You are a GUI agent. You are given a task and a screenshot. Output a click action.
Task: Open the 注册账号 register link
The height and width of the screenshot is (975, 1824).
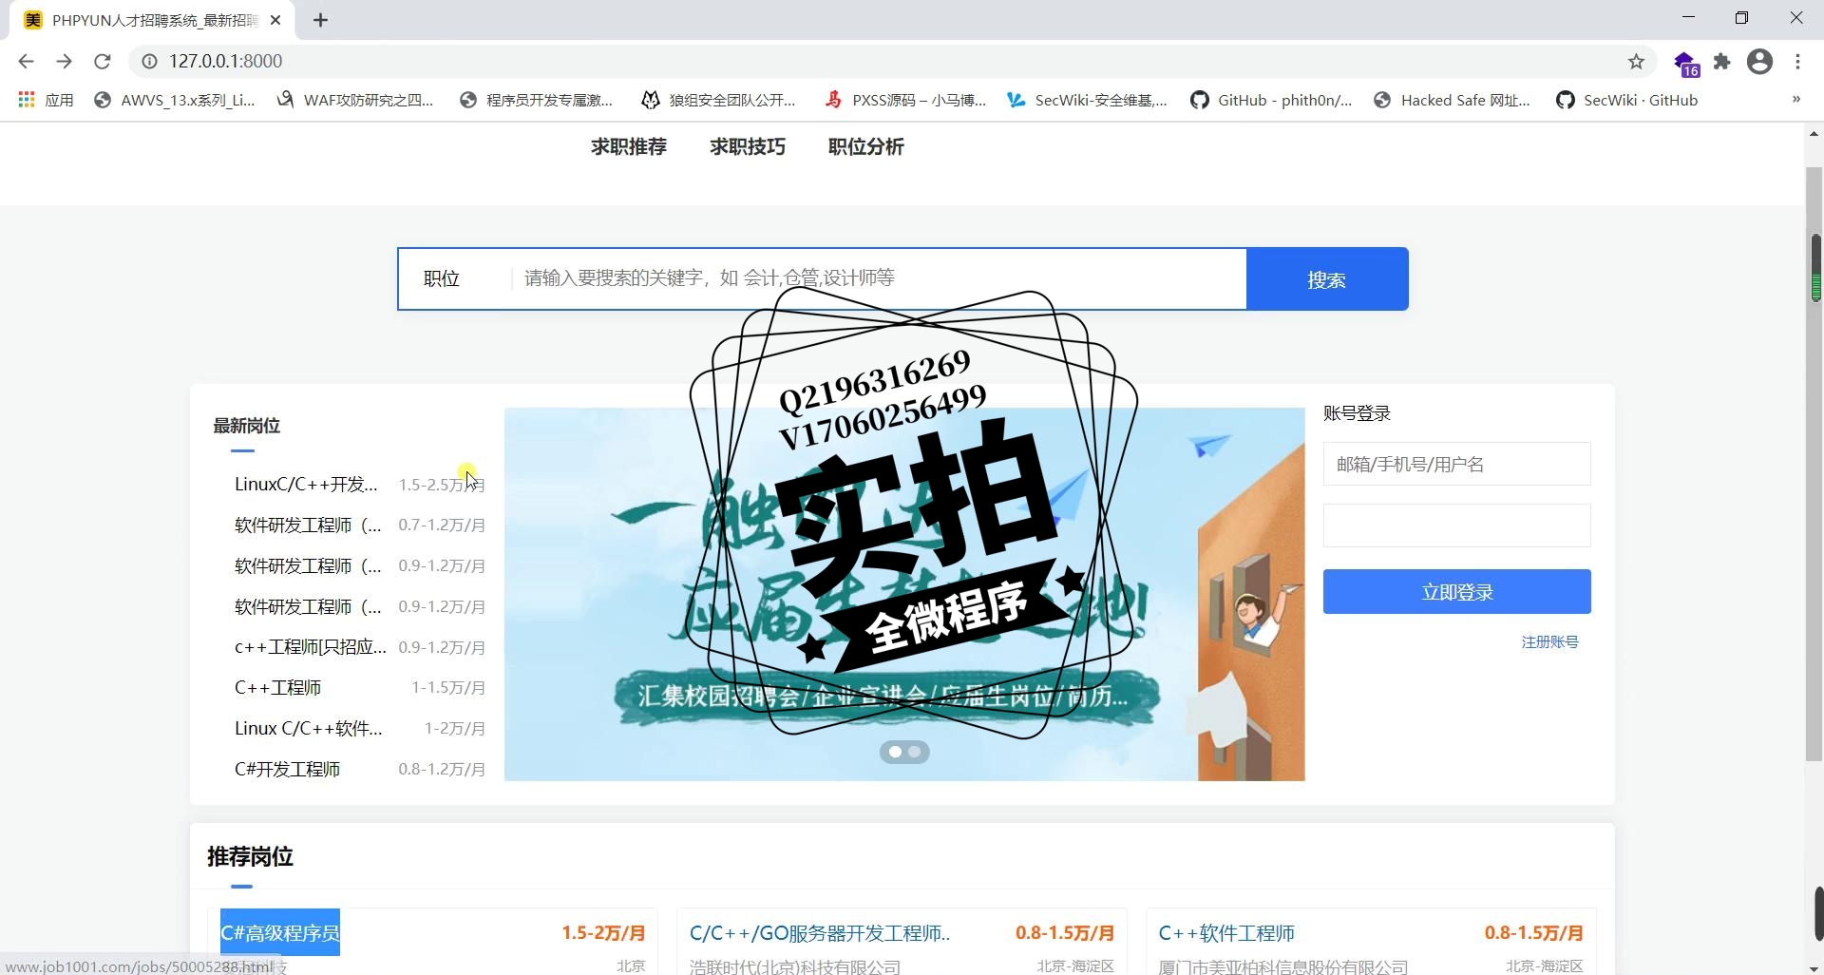pos(1550,642)
